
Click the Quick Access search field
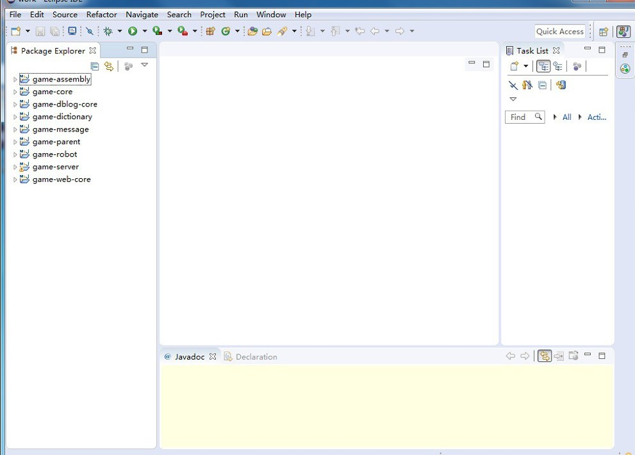559,31
